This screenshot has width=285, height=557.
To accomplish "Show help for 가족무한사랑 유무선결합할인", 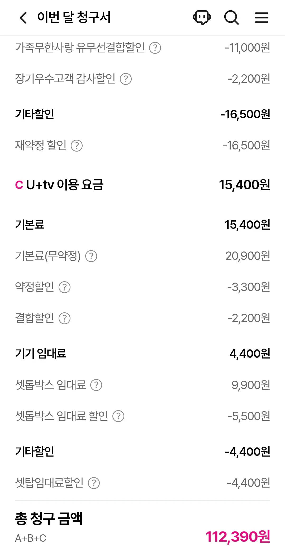I will pos(155,48).
